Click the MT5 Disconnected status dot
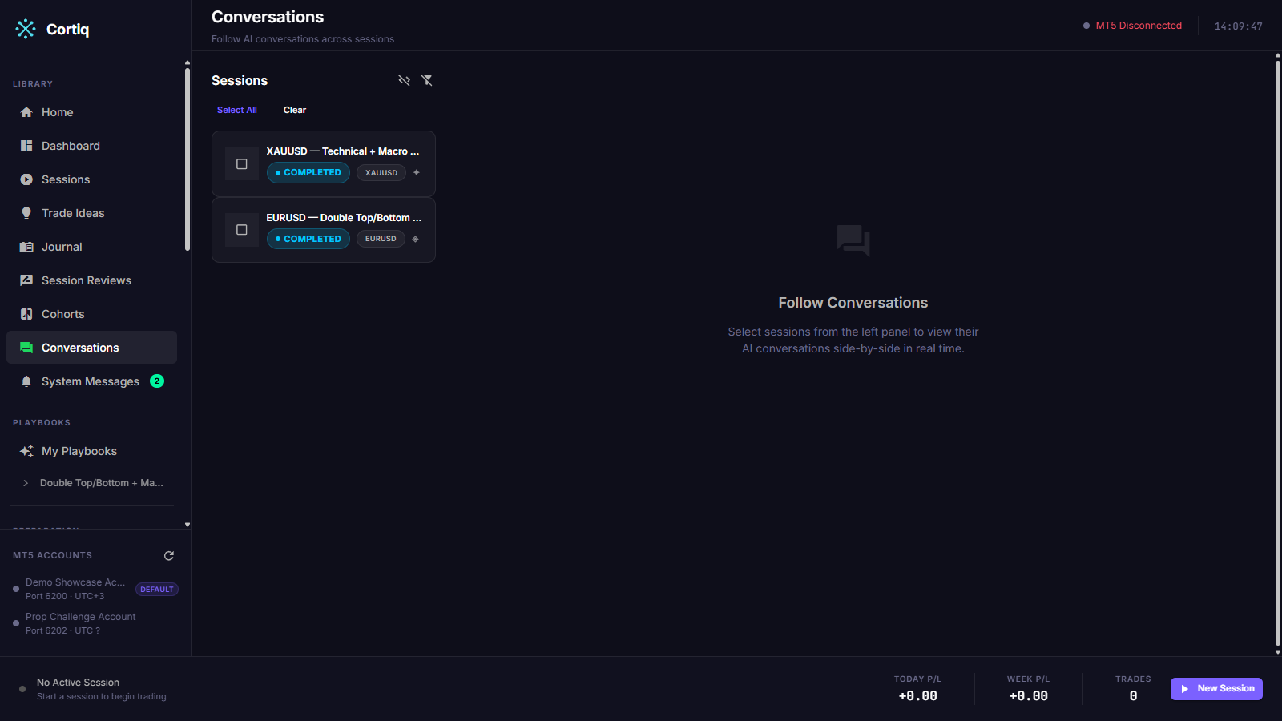 (1086, 26)
